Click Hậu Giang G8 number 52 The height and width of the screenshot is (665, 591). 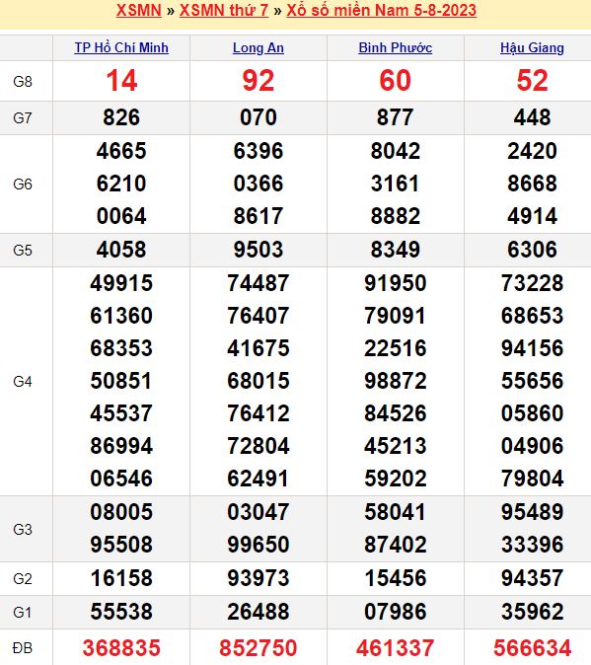point(532,81)
